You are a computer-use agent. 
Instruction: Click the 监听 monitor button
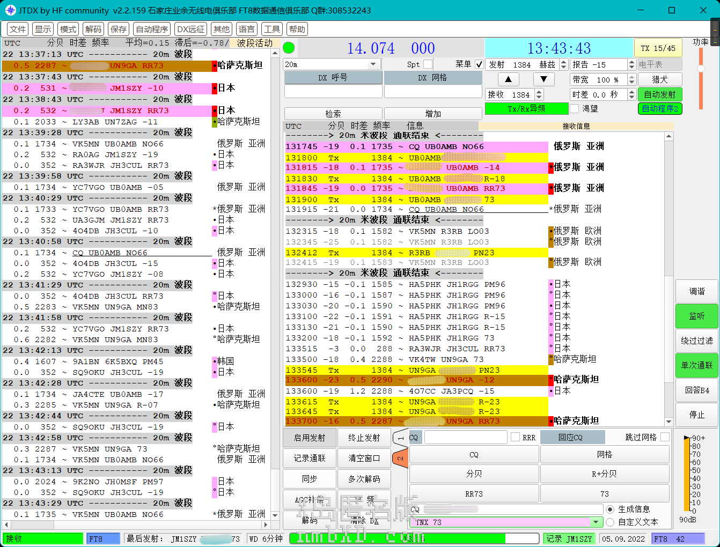point(696,316)
